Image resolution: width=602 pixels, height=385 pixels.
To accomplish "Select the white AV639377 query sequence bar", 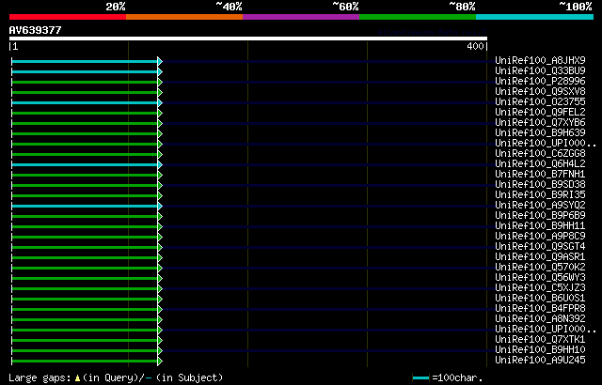I will click(x=248, y=38).
